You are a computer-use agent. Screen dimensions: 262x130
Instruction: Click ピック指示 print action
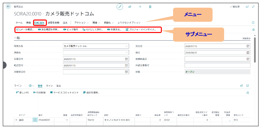[71, 29]
